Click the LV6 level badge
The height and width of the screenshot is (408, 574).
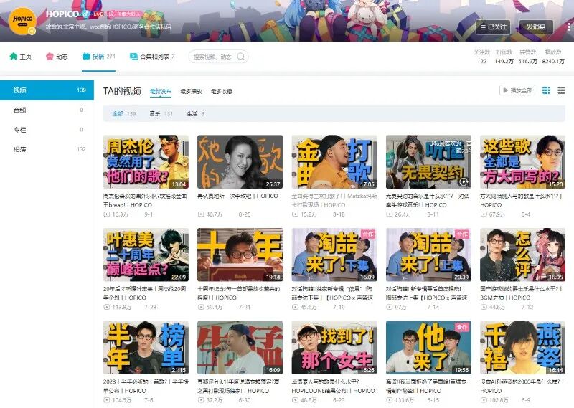(x=98, y=14)
